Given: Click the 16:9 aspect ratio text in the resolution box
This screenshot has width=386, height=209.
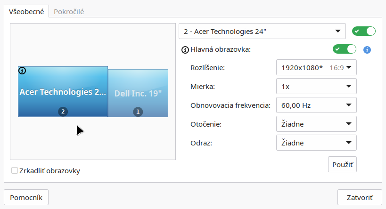Looking at the screenshot, I should tap(337, 68).
